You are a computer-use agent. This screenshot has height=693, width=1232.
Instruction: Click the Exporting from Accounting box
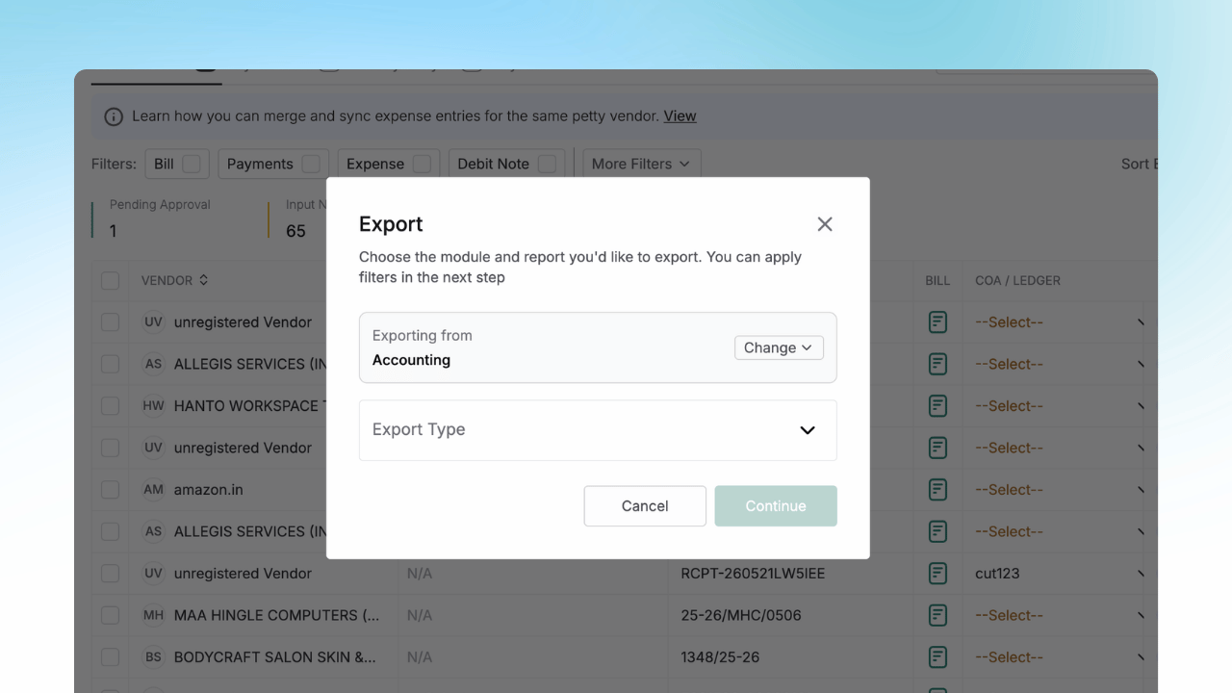598,347
